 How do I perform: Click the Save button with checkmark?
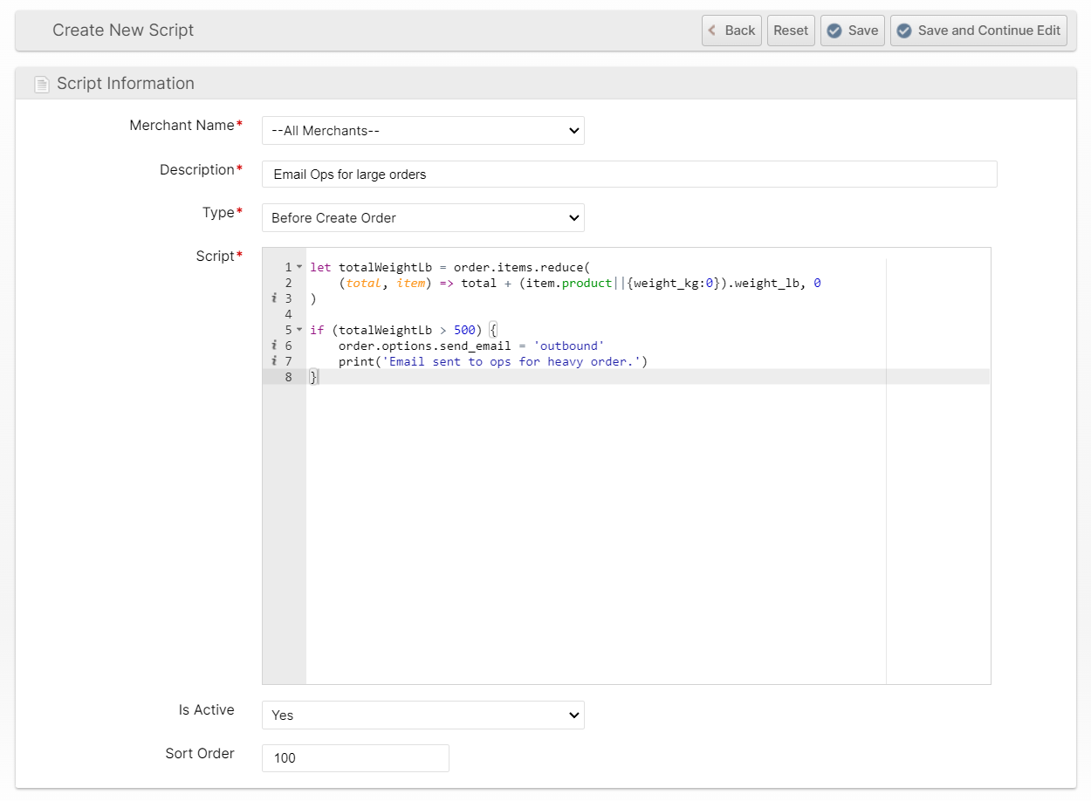852,31
